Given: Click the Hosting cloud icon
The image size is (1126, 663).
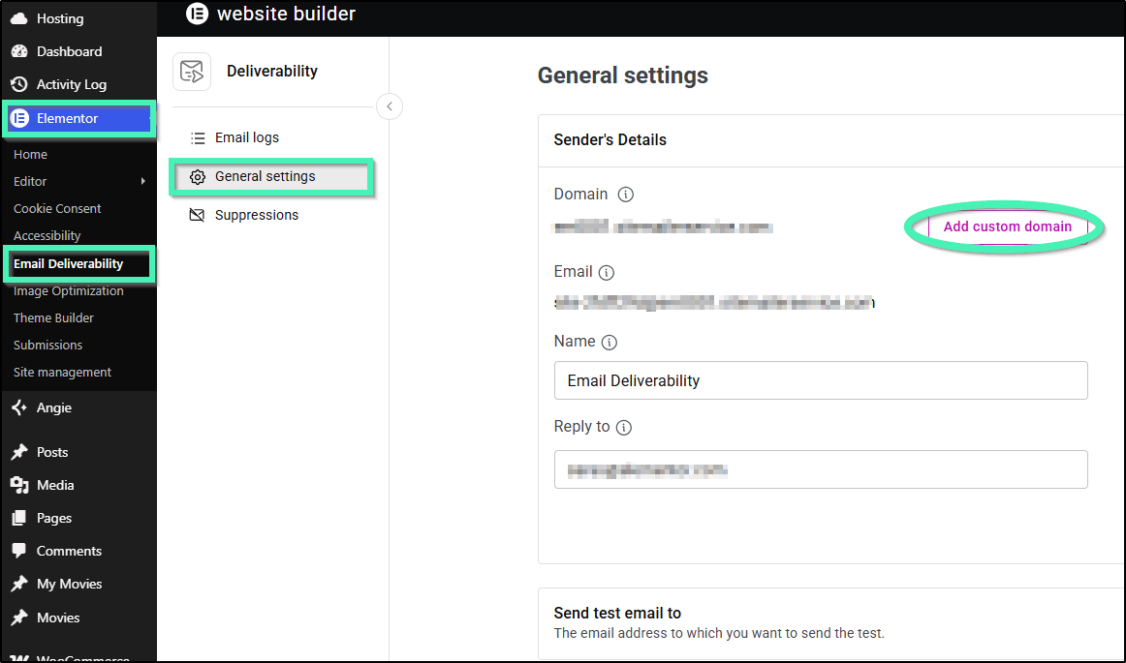Looking at the screenshot, I should coord(19,18).
